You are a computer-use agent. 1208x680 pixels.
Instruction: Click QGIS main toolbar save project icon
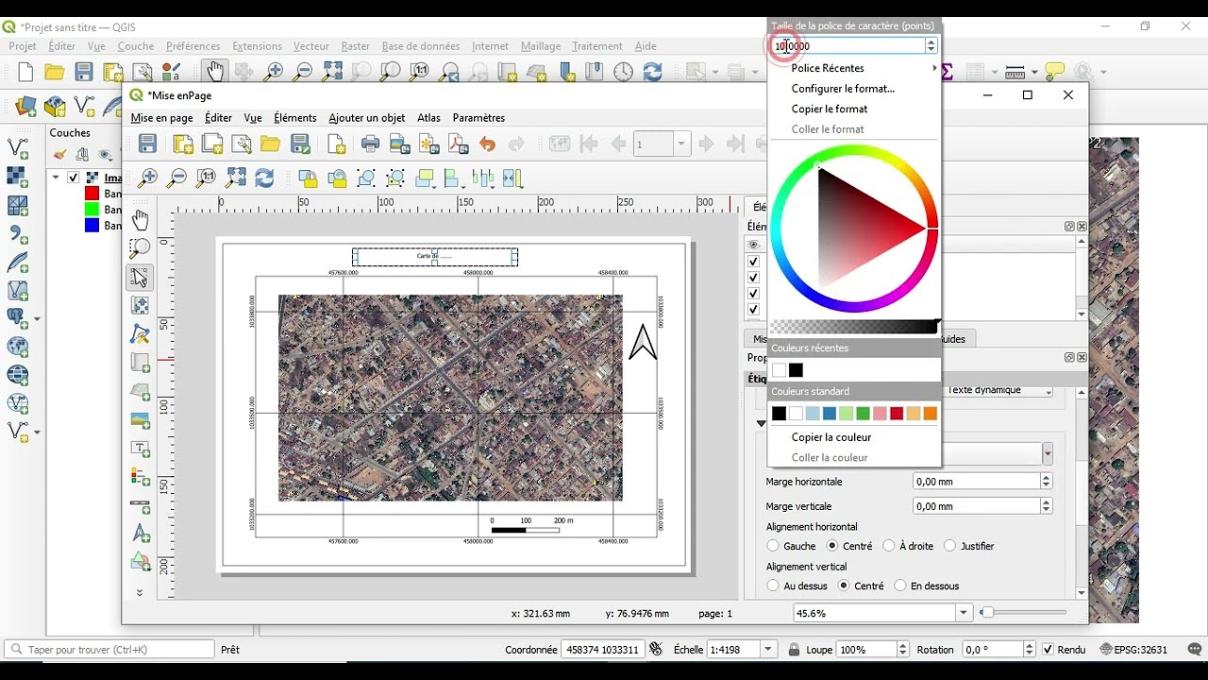coord(84,72)
